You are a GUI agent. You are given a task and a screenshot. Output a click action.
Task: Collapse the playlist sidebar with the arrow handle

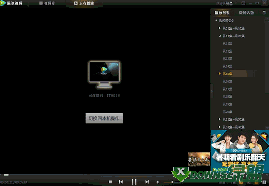point(212,91)
